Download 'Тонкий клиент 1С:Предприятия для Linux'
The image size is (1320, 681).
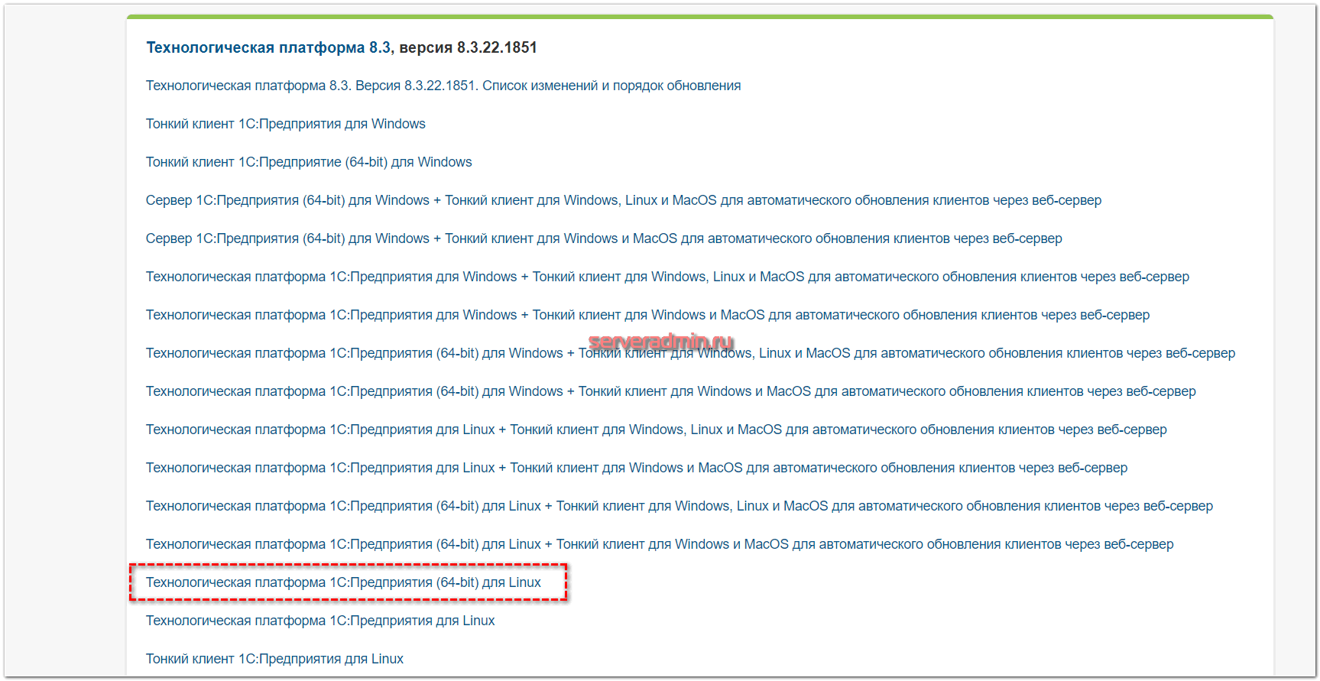274,659
